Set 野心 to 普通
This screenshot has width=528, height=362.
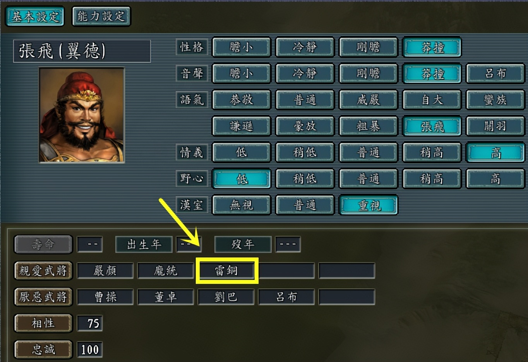pyautogui.click(x=369, y=179)
